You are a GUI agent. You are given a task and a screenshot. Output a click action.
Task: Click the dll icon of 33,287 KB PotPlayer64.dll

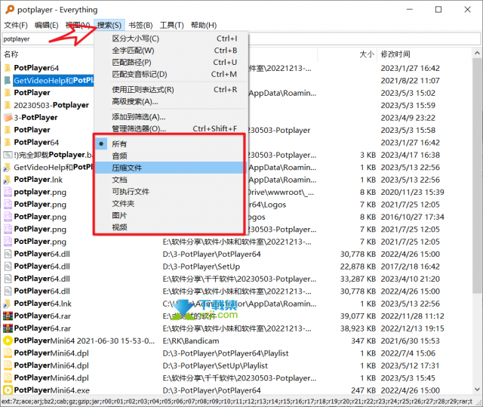point(8,279)
